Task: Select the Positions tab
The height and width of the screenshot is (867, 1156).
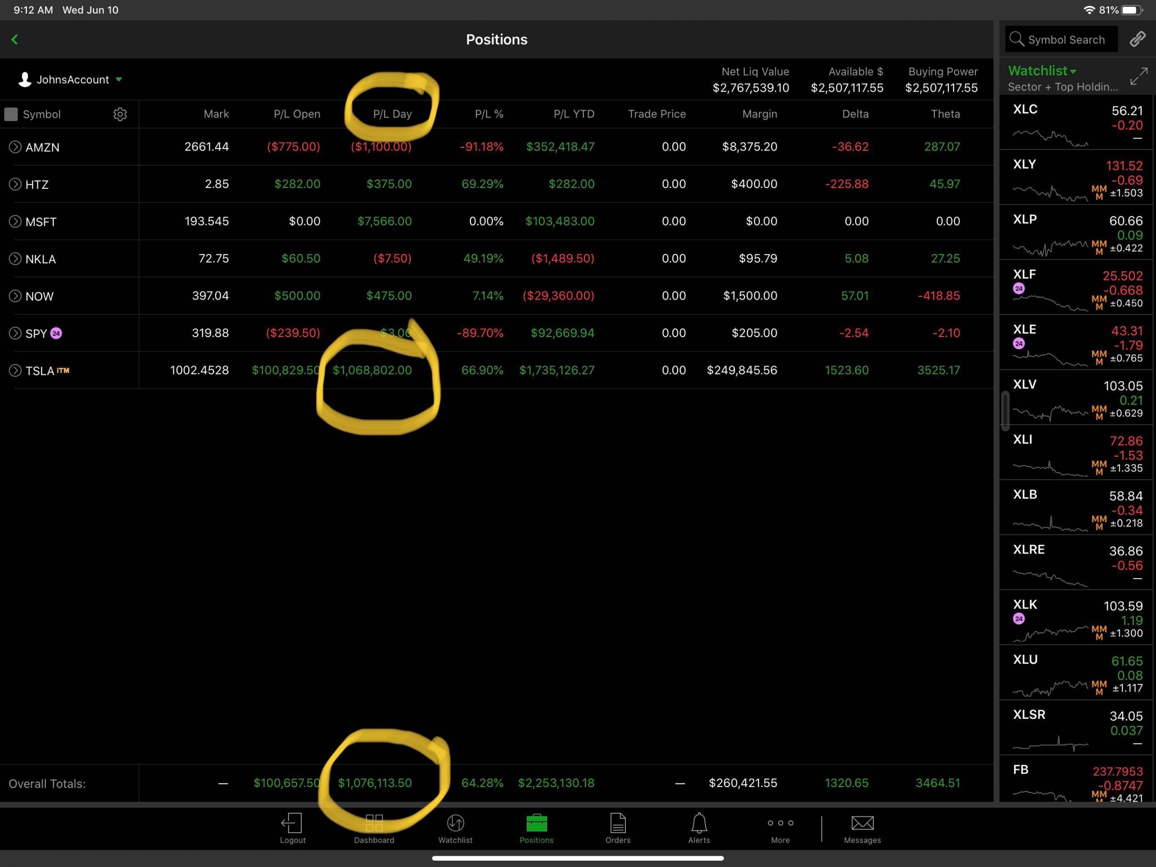Action: coord(537,828)
